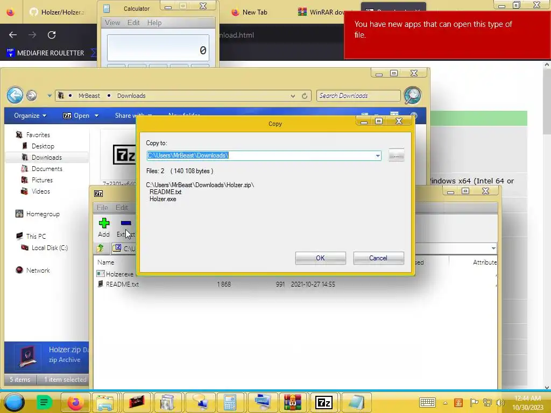Viewport: 551px width, 413px height.
Task: Click the 7z file thumbnail in Downloads
Action: pyautogui.click(x=124, y=154)
